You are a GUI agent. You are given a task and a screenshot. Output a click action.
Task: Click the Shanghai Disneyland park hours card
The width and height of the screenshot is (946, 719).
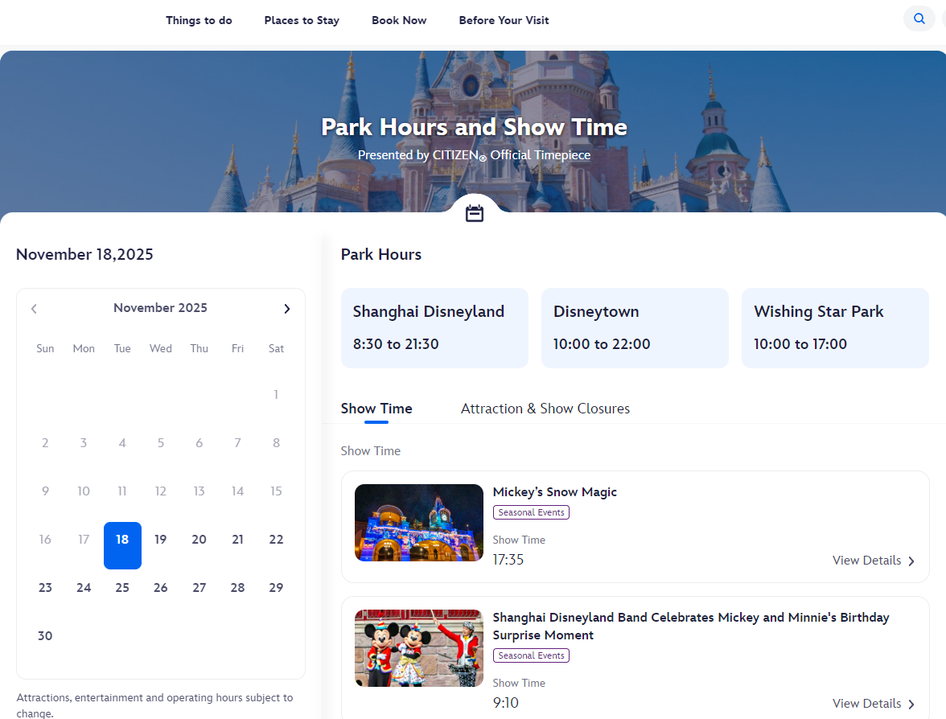tap(434, 328)
